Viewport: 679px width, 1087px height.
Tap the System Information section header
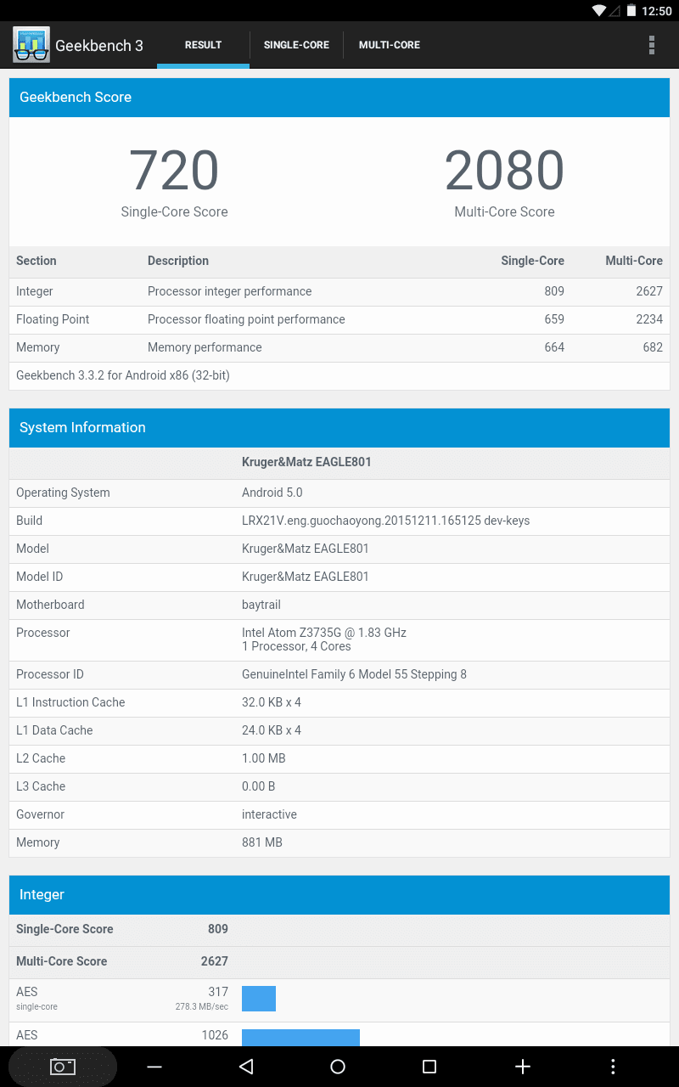click(x=339, y=428)
